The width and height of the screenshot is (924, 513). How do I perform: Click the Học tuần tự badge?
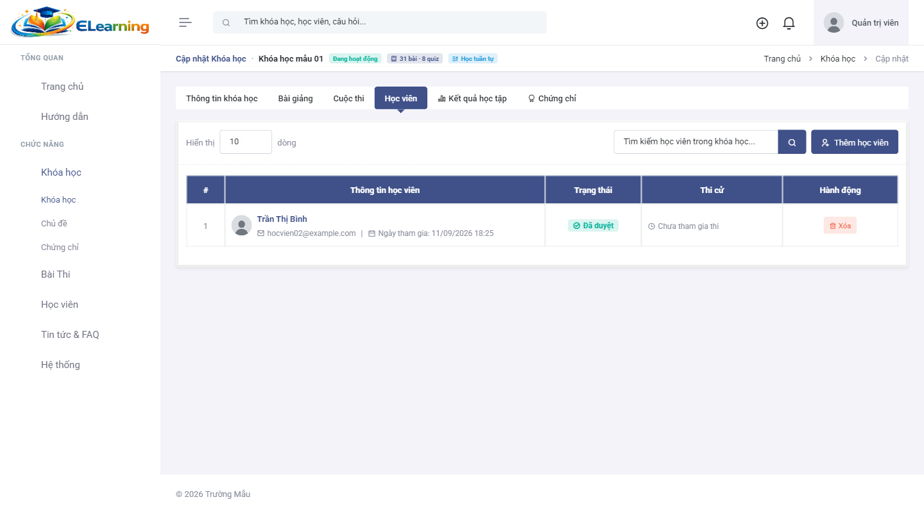tap(473, 58)
